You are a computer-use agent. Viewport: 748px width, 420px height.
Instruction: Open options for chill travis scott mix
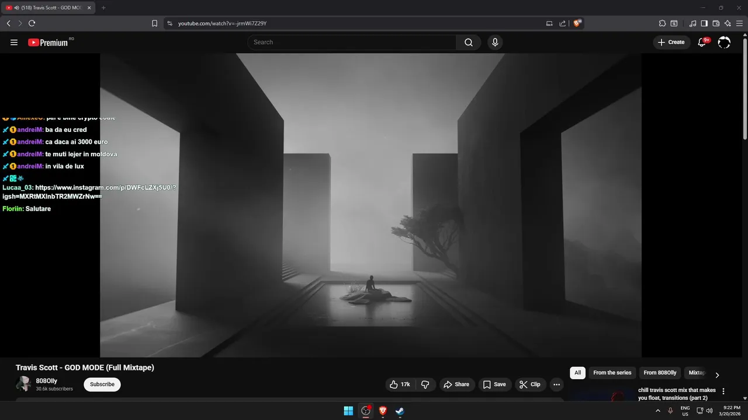(x=723, y=391)
